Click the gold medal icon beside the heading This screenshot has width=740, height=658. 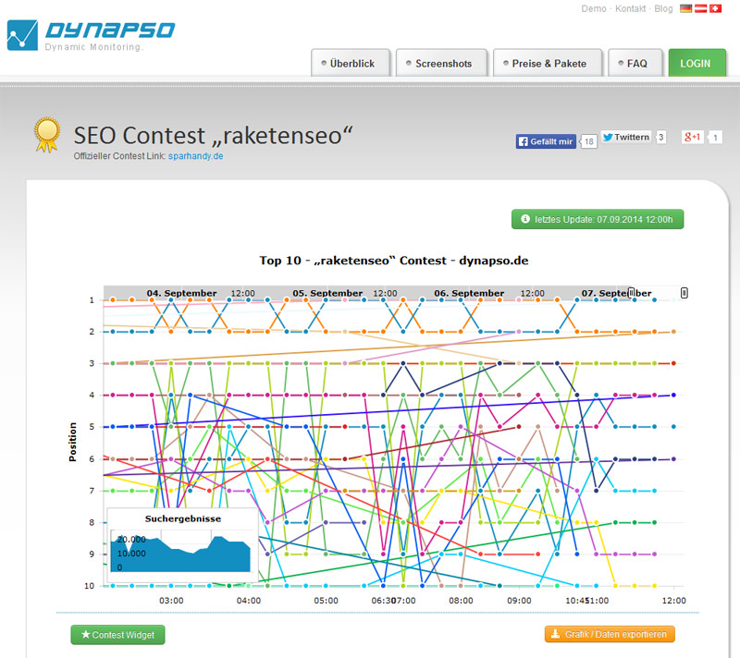coord(47,134)
